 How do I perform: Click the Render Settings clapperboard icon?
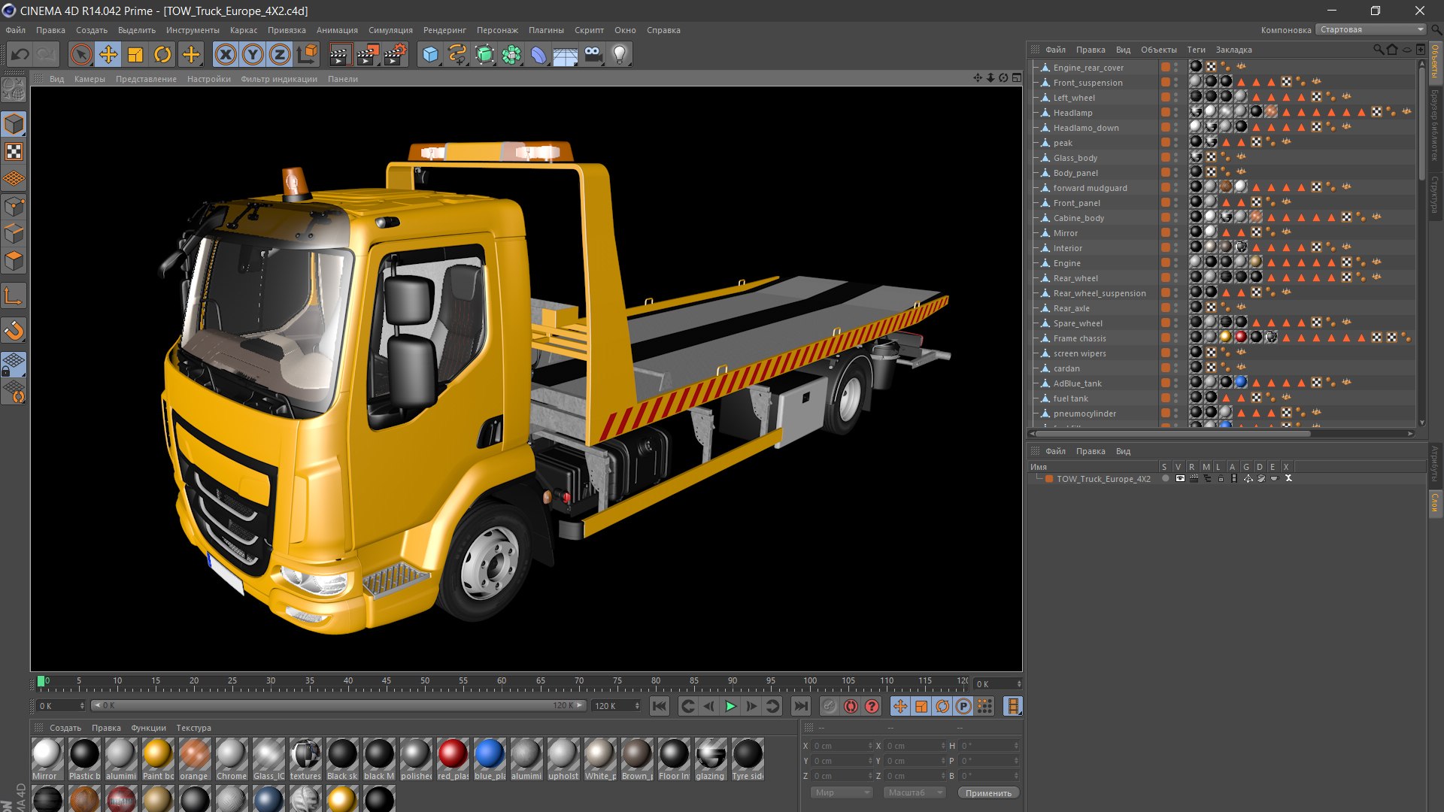coord(396,54)
